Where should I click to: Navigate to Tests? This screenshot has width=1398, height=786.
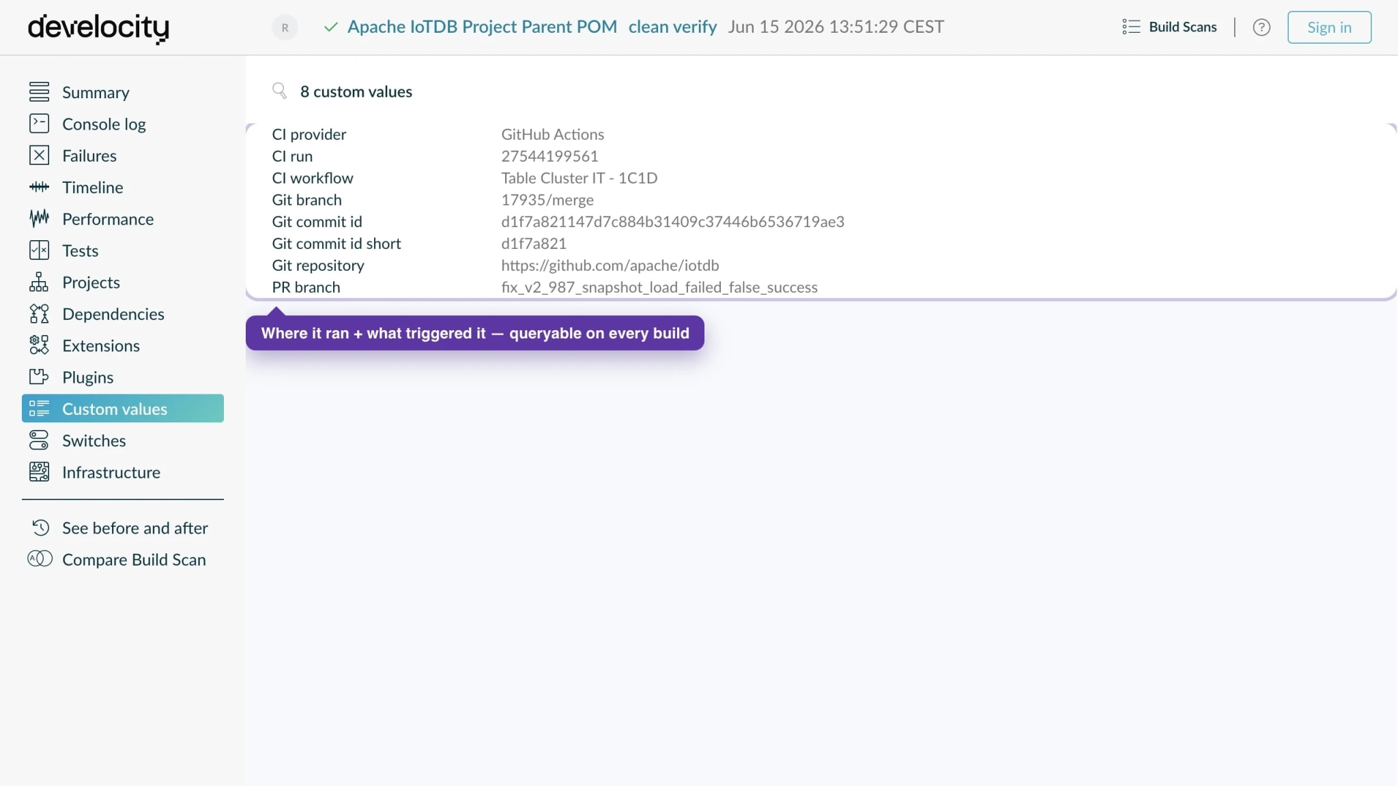coord(123,250)
